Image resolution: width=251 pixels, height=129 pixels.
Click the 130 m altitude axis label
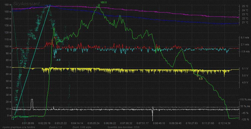coord(8,26)
